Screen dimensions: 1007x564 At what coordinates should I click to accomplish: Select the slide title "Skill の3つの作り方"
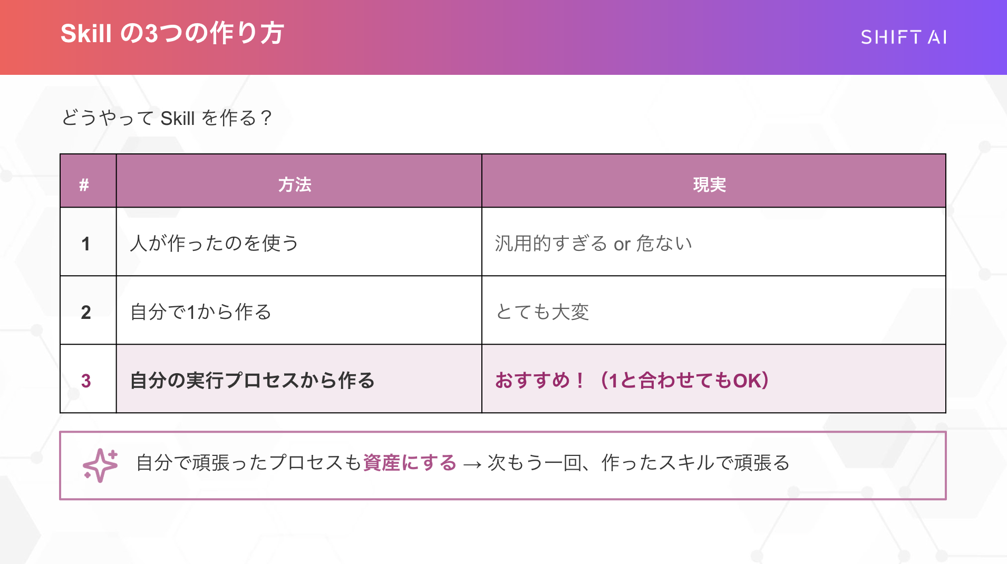(172, 34)
